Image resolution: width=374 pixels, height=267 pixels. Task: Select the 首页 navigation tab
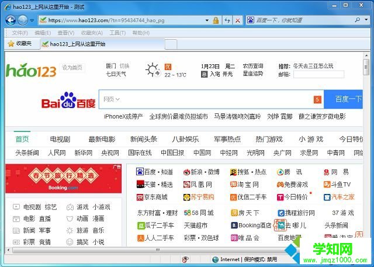[x=22, y=139]
